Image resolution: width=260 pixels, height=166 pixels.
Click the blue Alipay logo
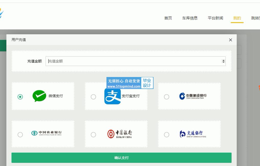(113, 96)
